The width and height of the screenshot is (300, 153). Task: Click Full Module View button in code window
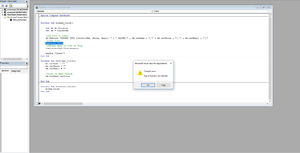pyautogui.click(x=39, y=103)
